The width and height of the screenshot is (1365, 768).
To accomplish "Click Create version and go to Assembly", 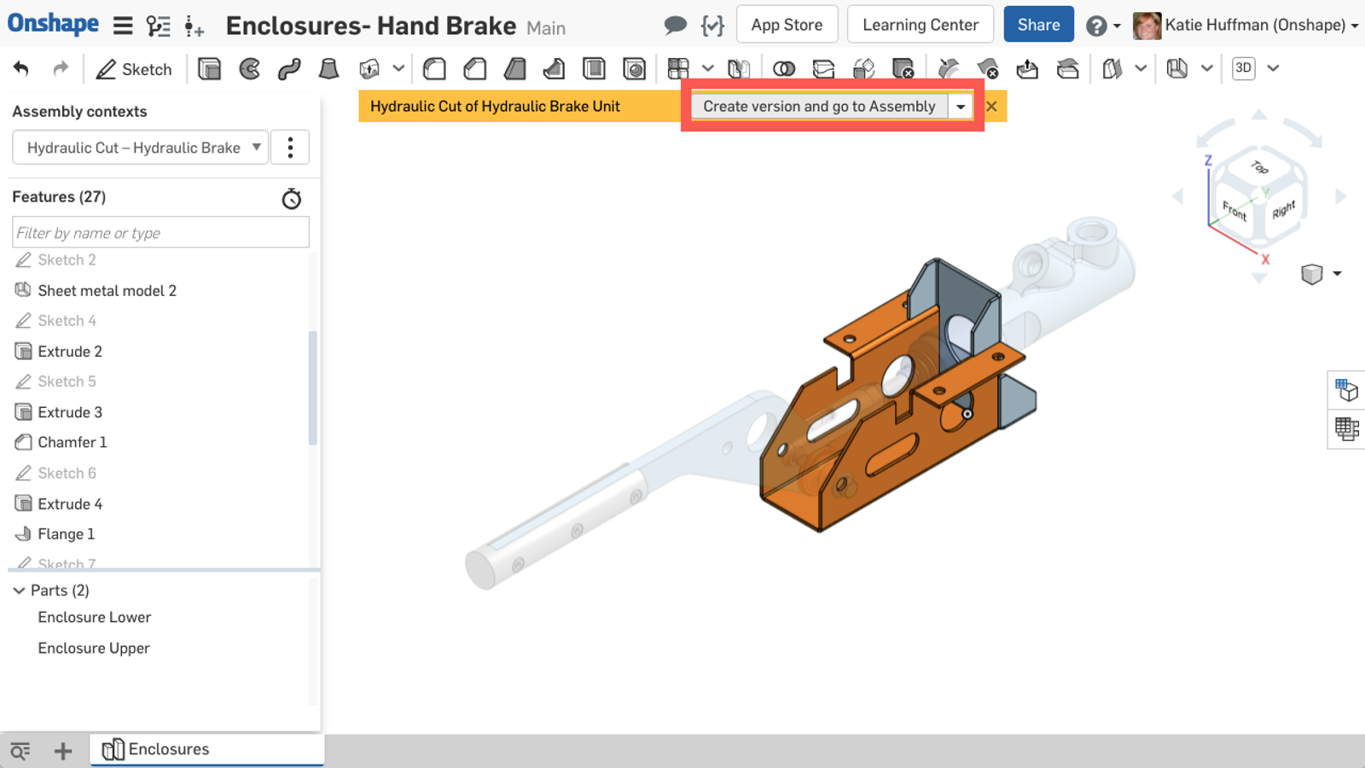I will (x=819, y=107).
